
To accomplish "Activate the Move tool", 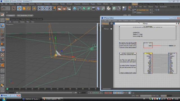I will coord(19,8).
